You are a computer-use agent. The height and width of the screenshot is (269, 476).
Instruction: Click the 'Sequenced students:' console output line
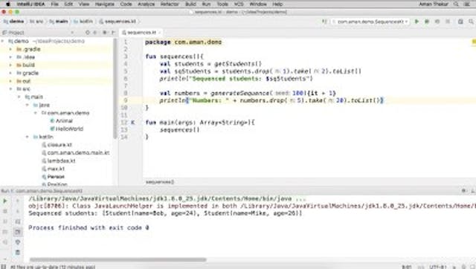point(165,213)
